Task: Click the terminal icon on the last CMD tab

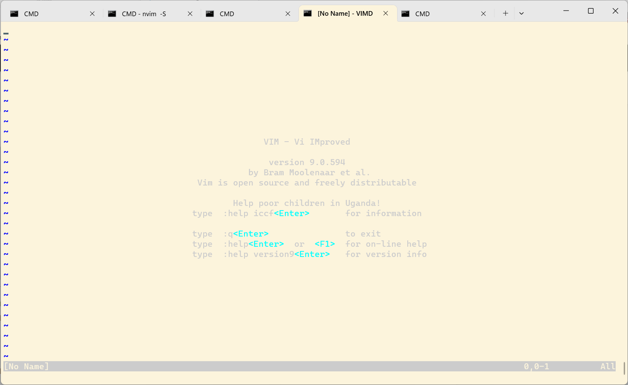Action: click(x=405, y=14)
